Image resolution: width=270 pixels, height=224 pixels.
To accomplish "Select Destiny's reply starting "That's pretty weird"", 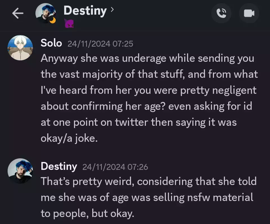I will tap(149, 197).
